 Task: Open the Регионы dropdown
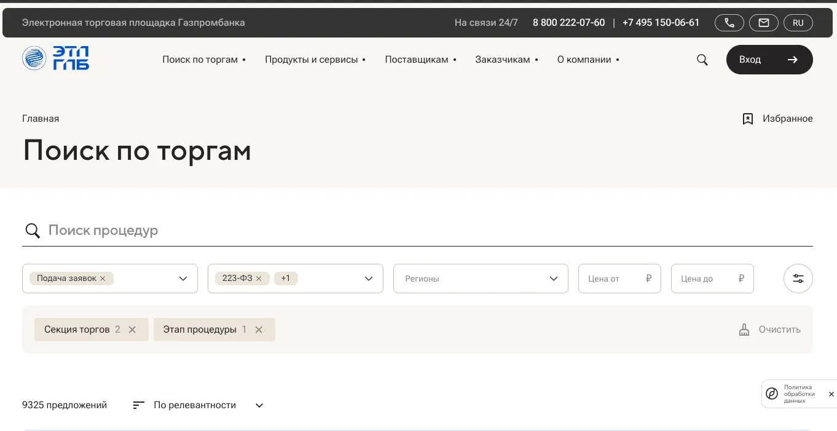pos(481,279)
